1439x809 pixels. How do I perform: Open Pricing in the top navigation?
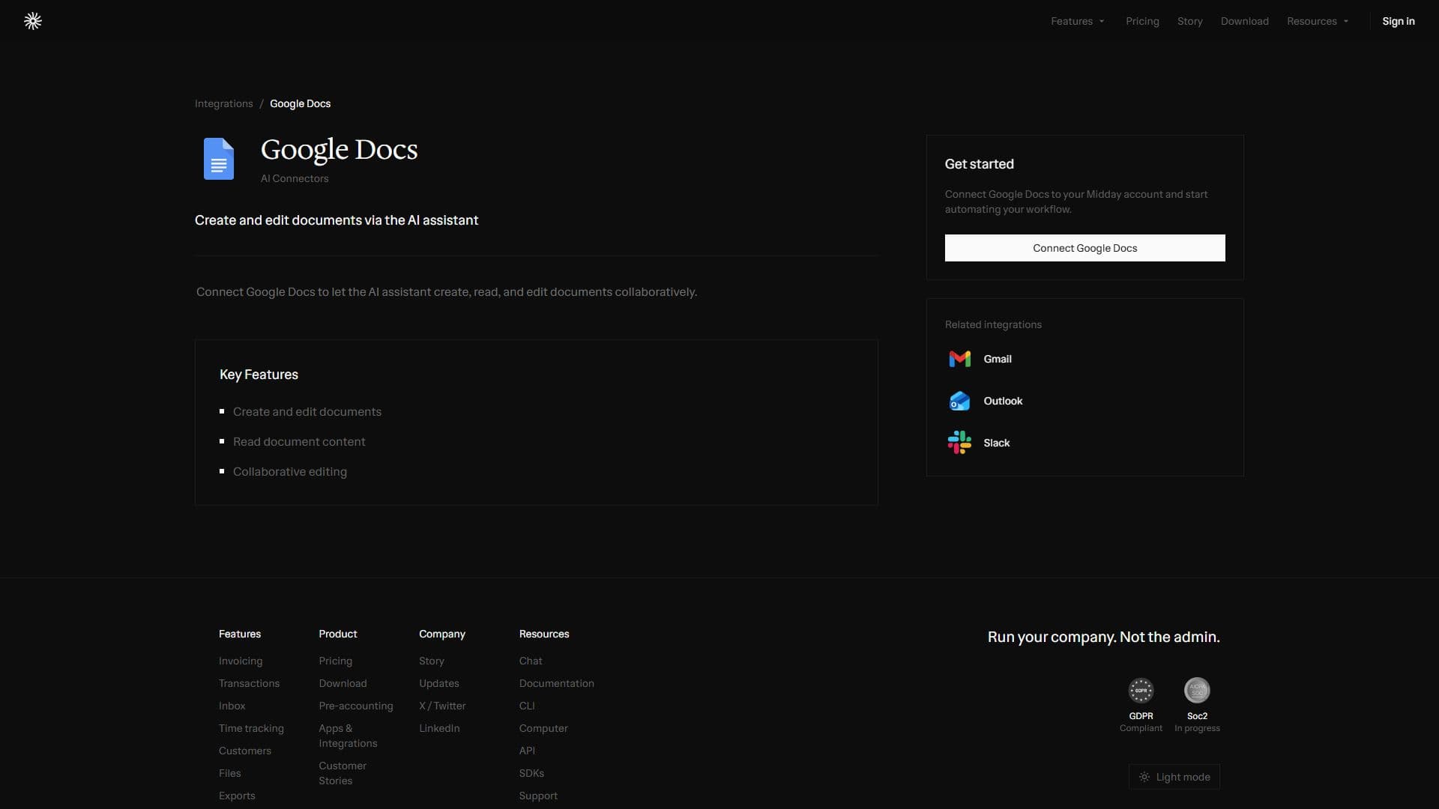point(1142,21)
